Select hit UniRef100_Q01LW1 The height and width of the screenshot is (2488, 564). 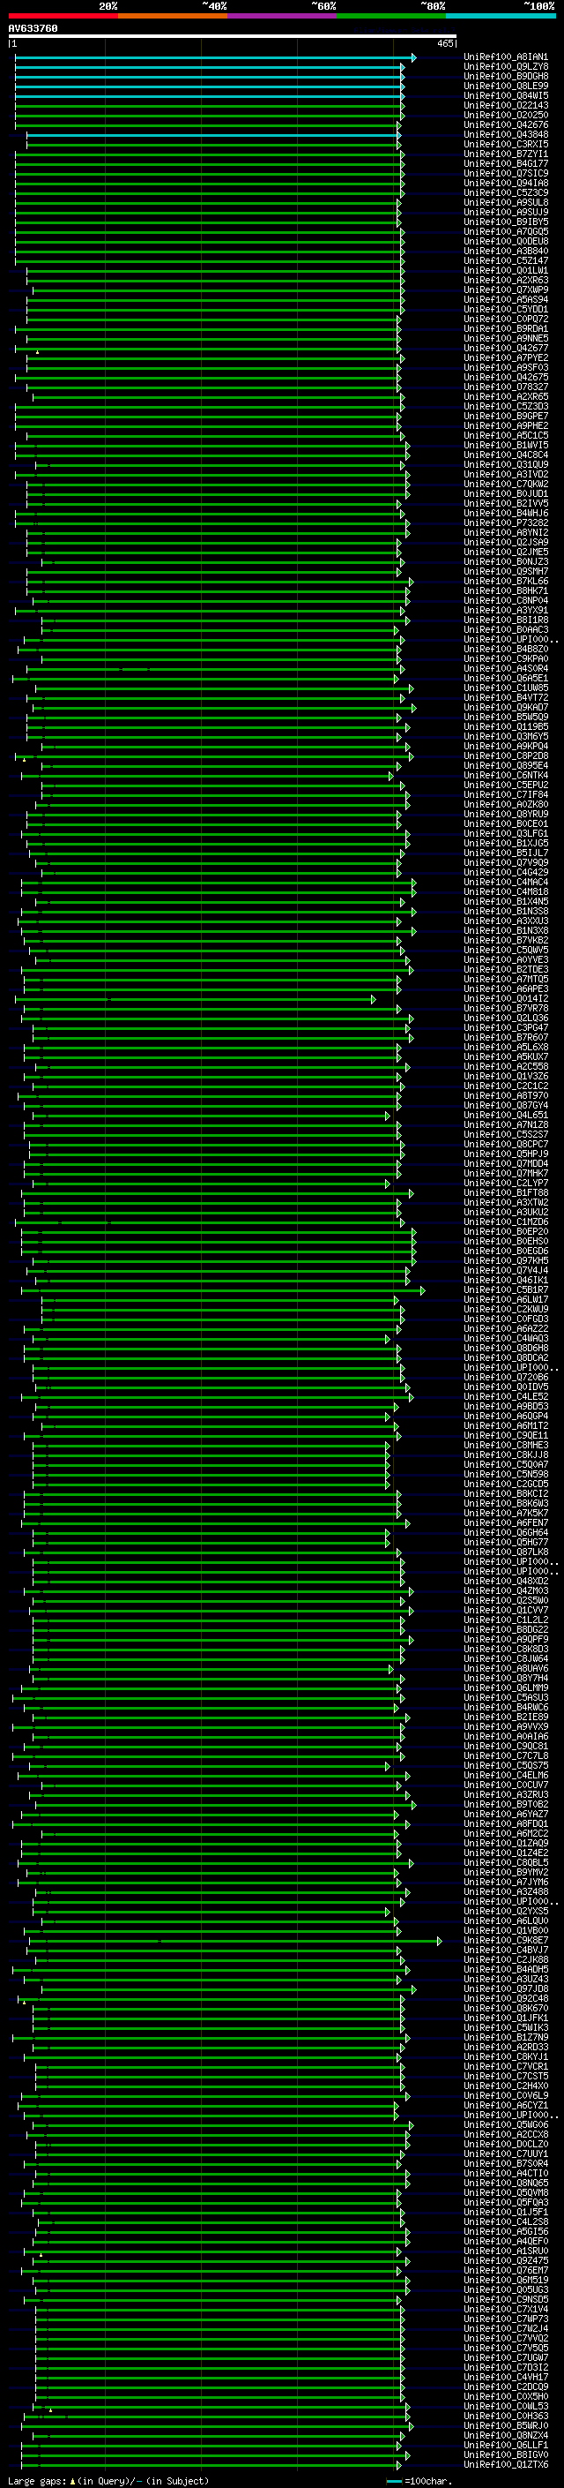(x=506, y=270)
